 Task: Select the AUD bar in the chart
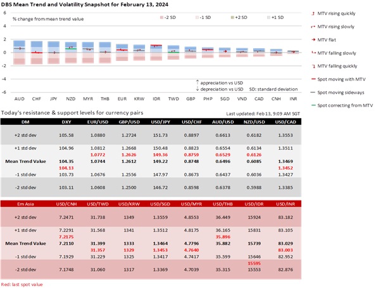pos(20,53)
